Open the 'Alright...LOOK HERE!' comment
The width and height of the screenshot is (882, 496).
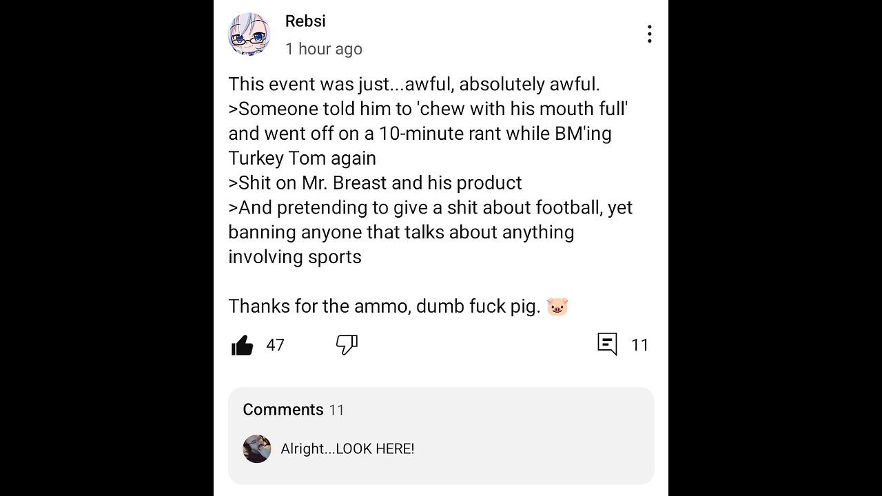tap(347, 449)
